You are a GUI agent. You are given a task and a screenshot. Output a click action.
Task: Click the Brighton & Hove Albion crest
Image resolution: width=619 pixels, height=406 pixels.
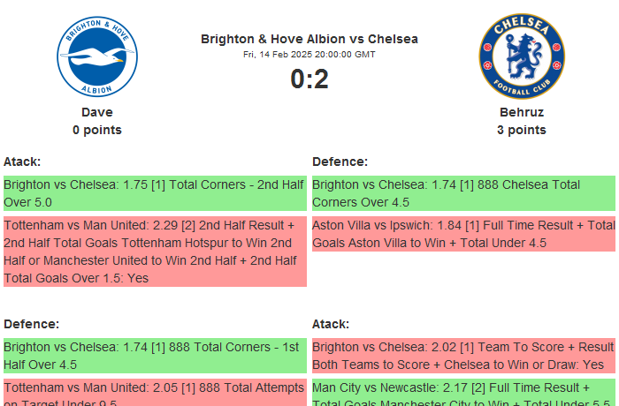point(97,55)
